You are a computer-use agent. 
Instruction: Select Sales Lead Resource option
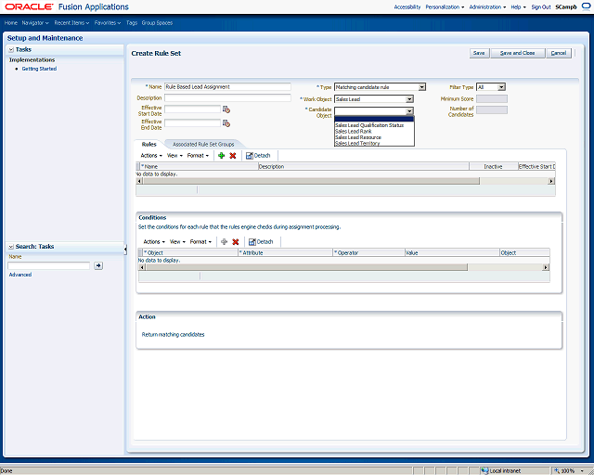pyautogui.click(x=358, y=137)
